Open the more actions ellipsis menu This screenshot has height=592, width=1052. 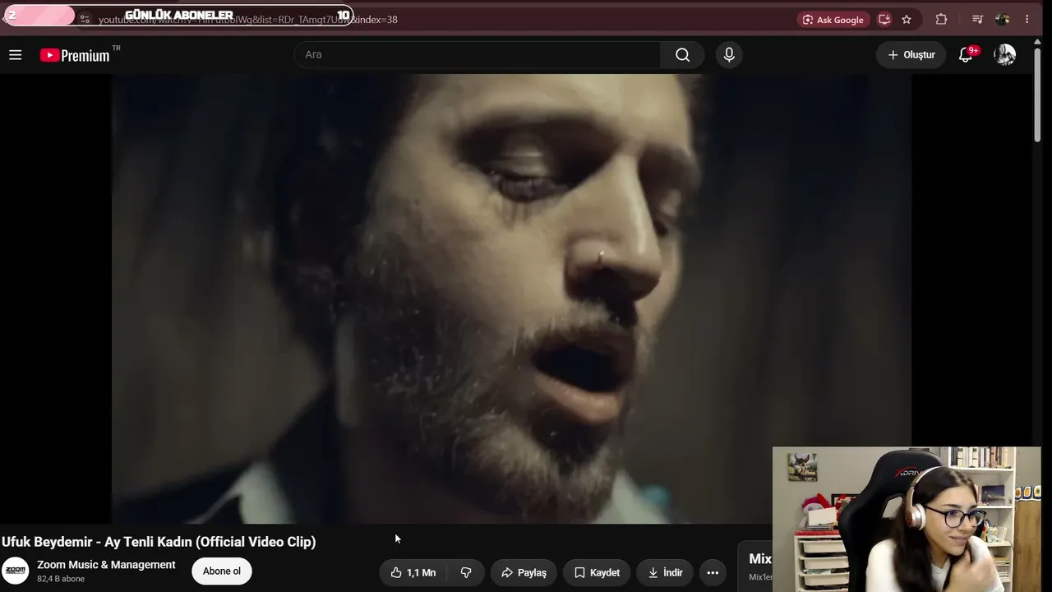pyautogui.click(x=713, y=572)
